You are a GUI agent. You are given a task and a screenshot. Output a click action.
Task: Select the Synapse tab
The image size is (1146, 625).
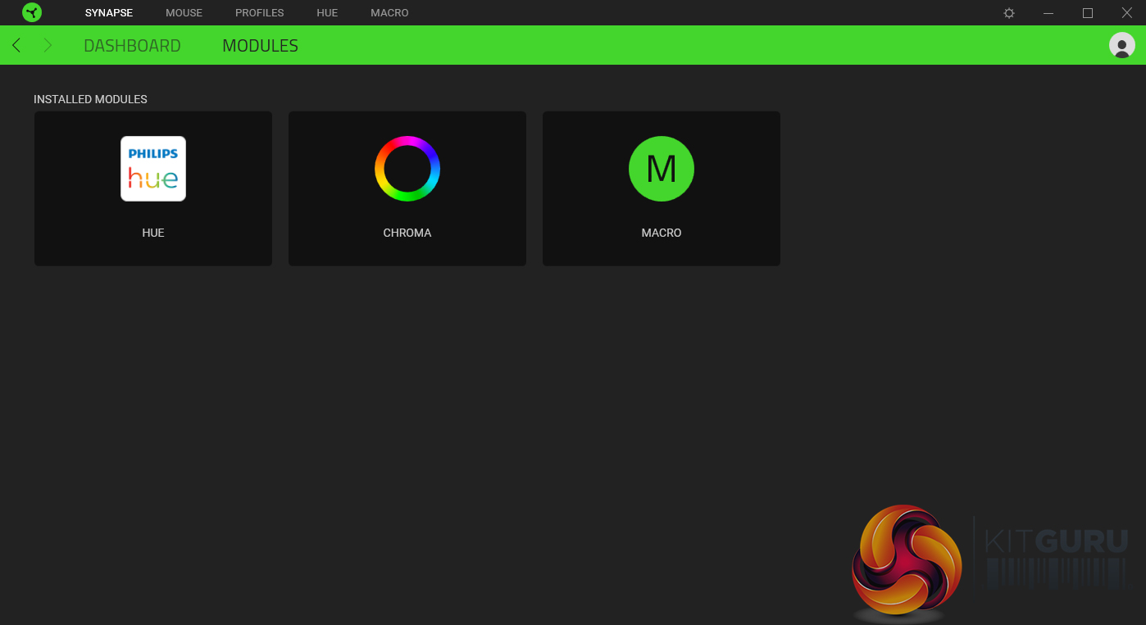(x=109, y=13)
